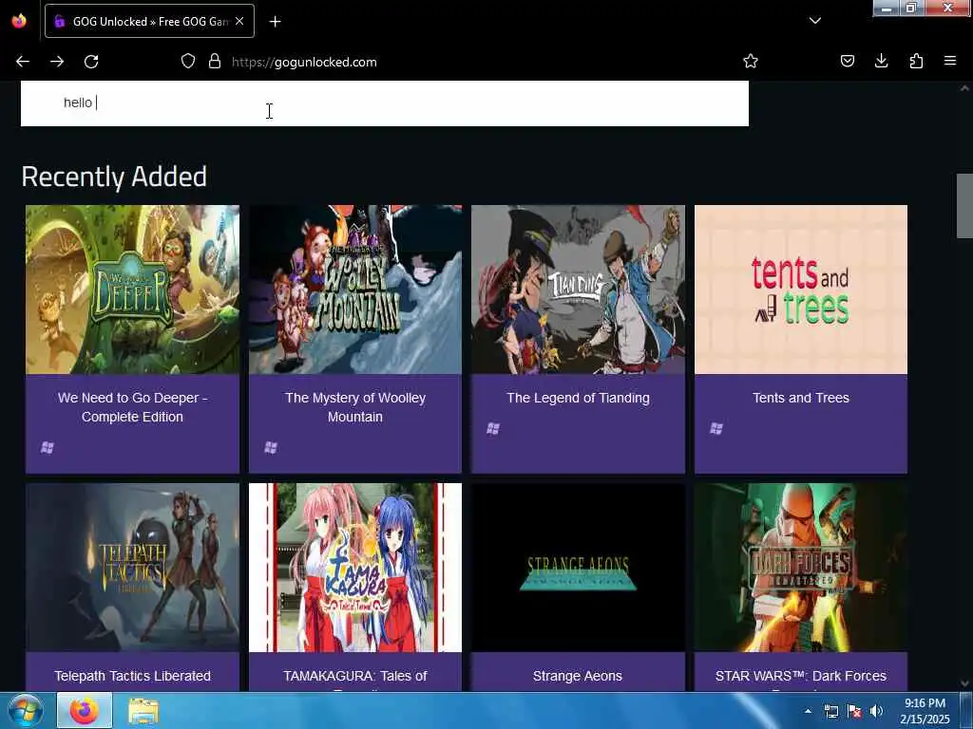Open We Need to Go Deeper title link
This screenshot has height=729, width=973.
(x=132, y=407)
